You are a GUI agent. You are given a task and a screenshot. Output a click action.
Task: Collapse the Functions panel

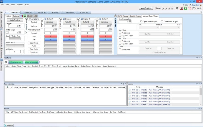click(x=115, y=16)
